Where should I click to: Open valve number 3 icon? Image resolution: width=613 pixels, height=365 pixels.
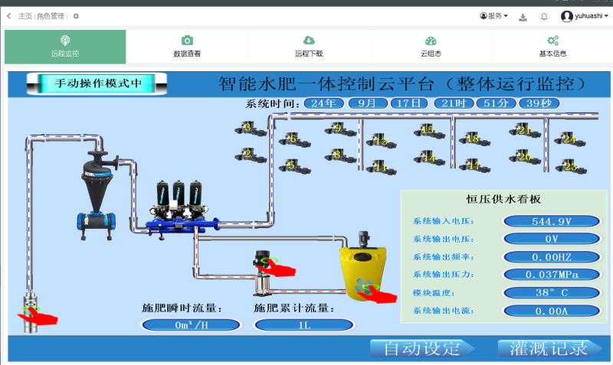click(x=250, y=129)
